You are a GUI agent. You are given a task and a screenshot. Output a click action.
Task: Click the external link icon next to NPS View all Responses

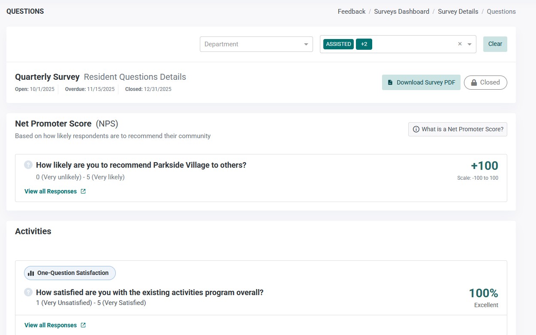(x=83, y=191)
